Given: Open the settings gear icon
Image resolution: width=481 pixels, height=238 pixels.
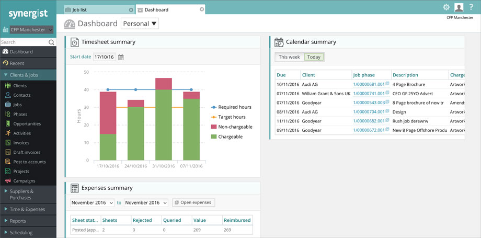Looking at the screenshot, I should 446,7.
